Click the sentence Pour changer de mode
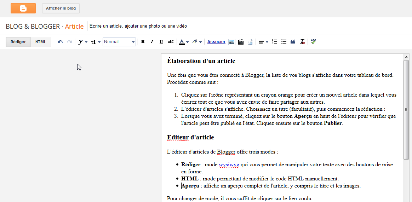 coord(240,198)
